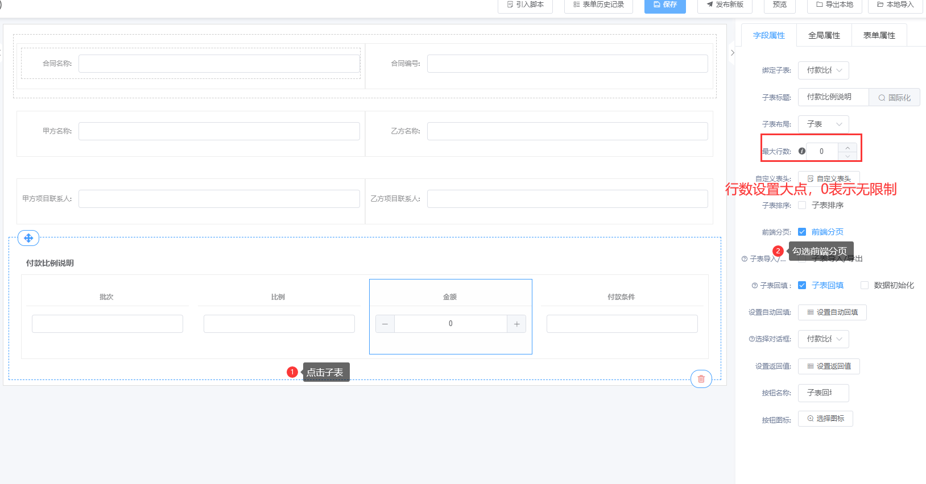Expand the 选择对话框 dropdown
The height and width of the screenshot is (484, 926).
(x=824, y=339)
